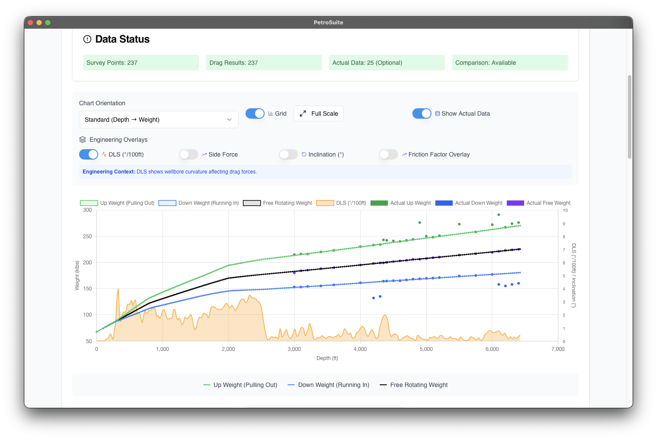Screen dimensions: 657x440
Task: Click the layers icon beside Engineering Overlays
Action: click(83, 140)
